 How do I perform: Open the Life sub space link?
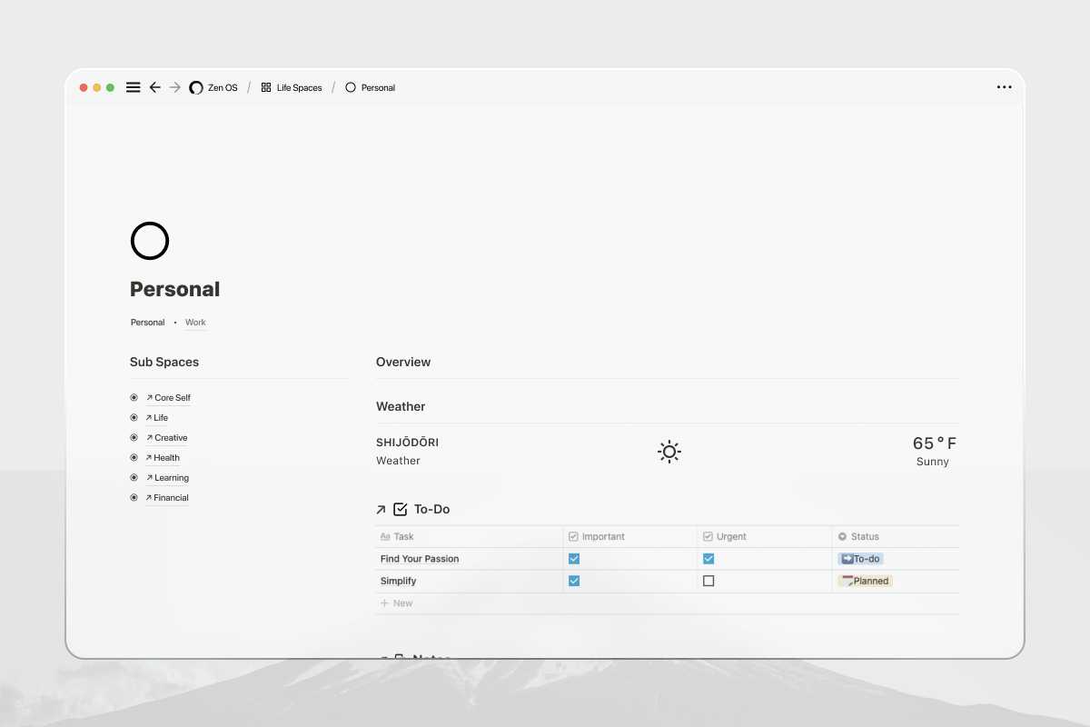[x=157, y=418]
